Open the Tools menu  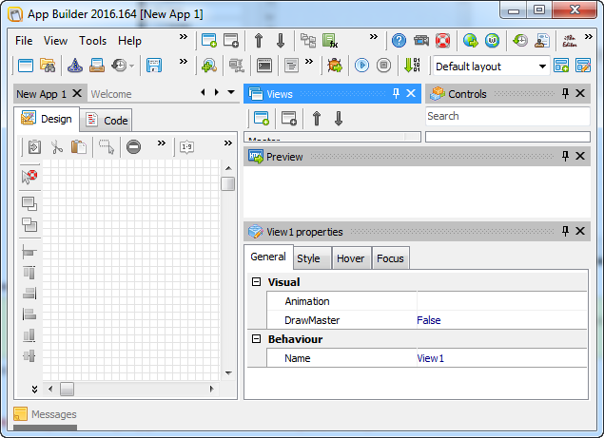coord(93,41)
